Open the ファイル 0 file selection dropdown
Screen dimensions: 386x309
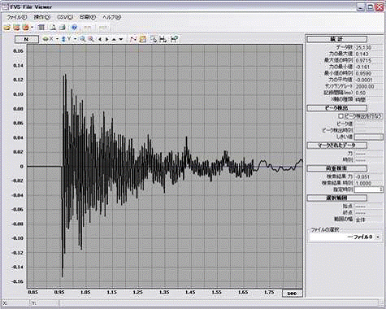[345, 237]
